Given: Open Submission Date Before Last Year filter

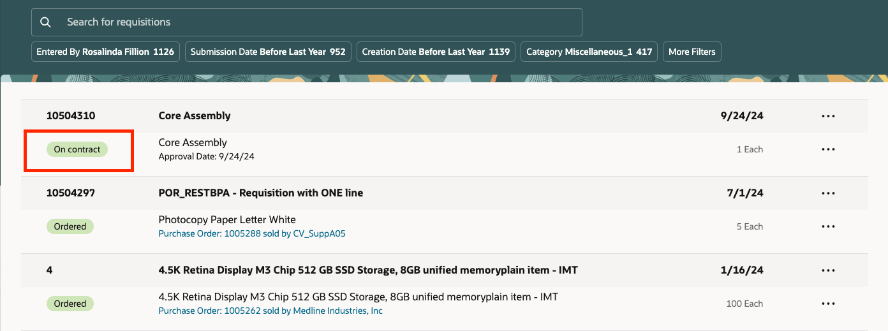Looking at the screenshot, I should 268,52.
